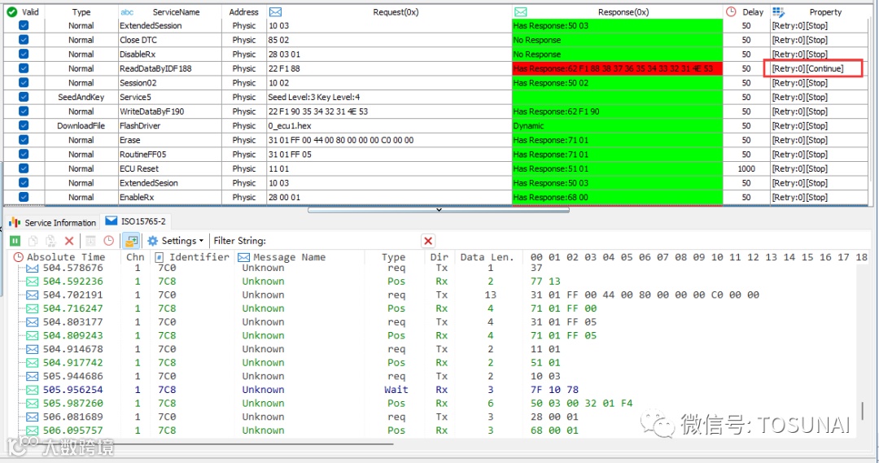Toggle Valid checkbox for ECU Reset row

coord(24,168)
